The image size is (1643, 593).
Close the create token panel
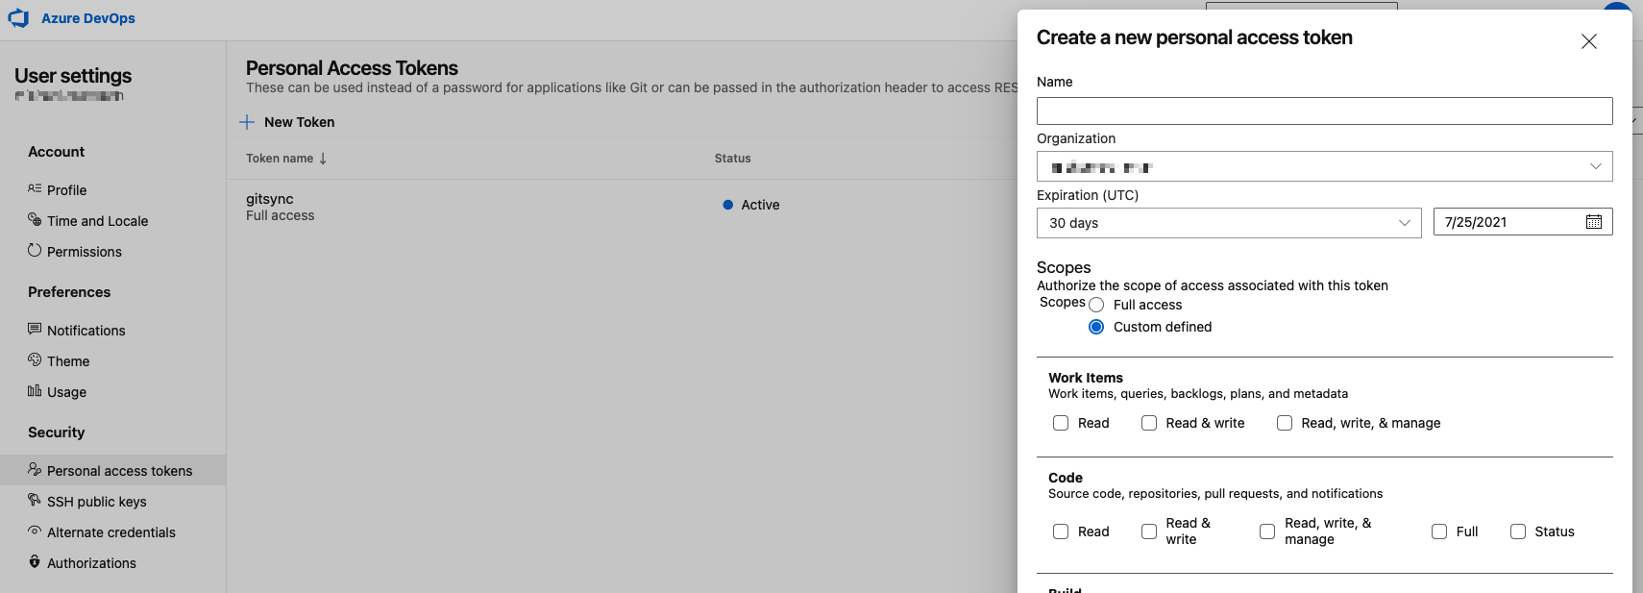(1589, 41)
